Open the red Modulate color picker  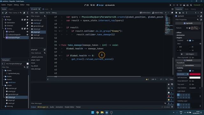[195, 74]
